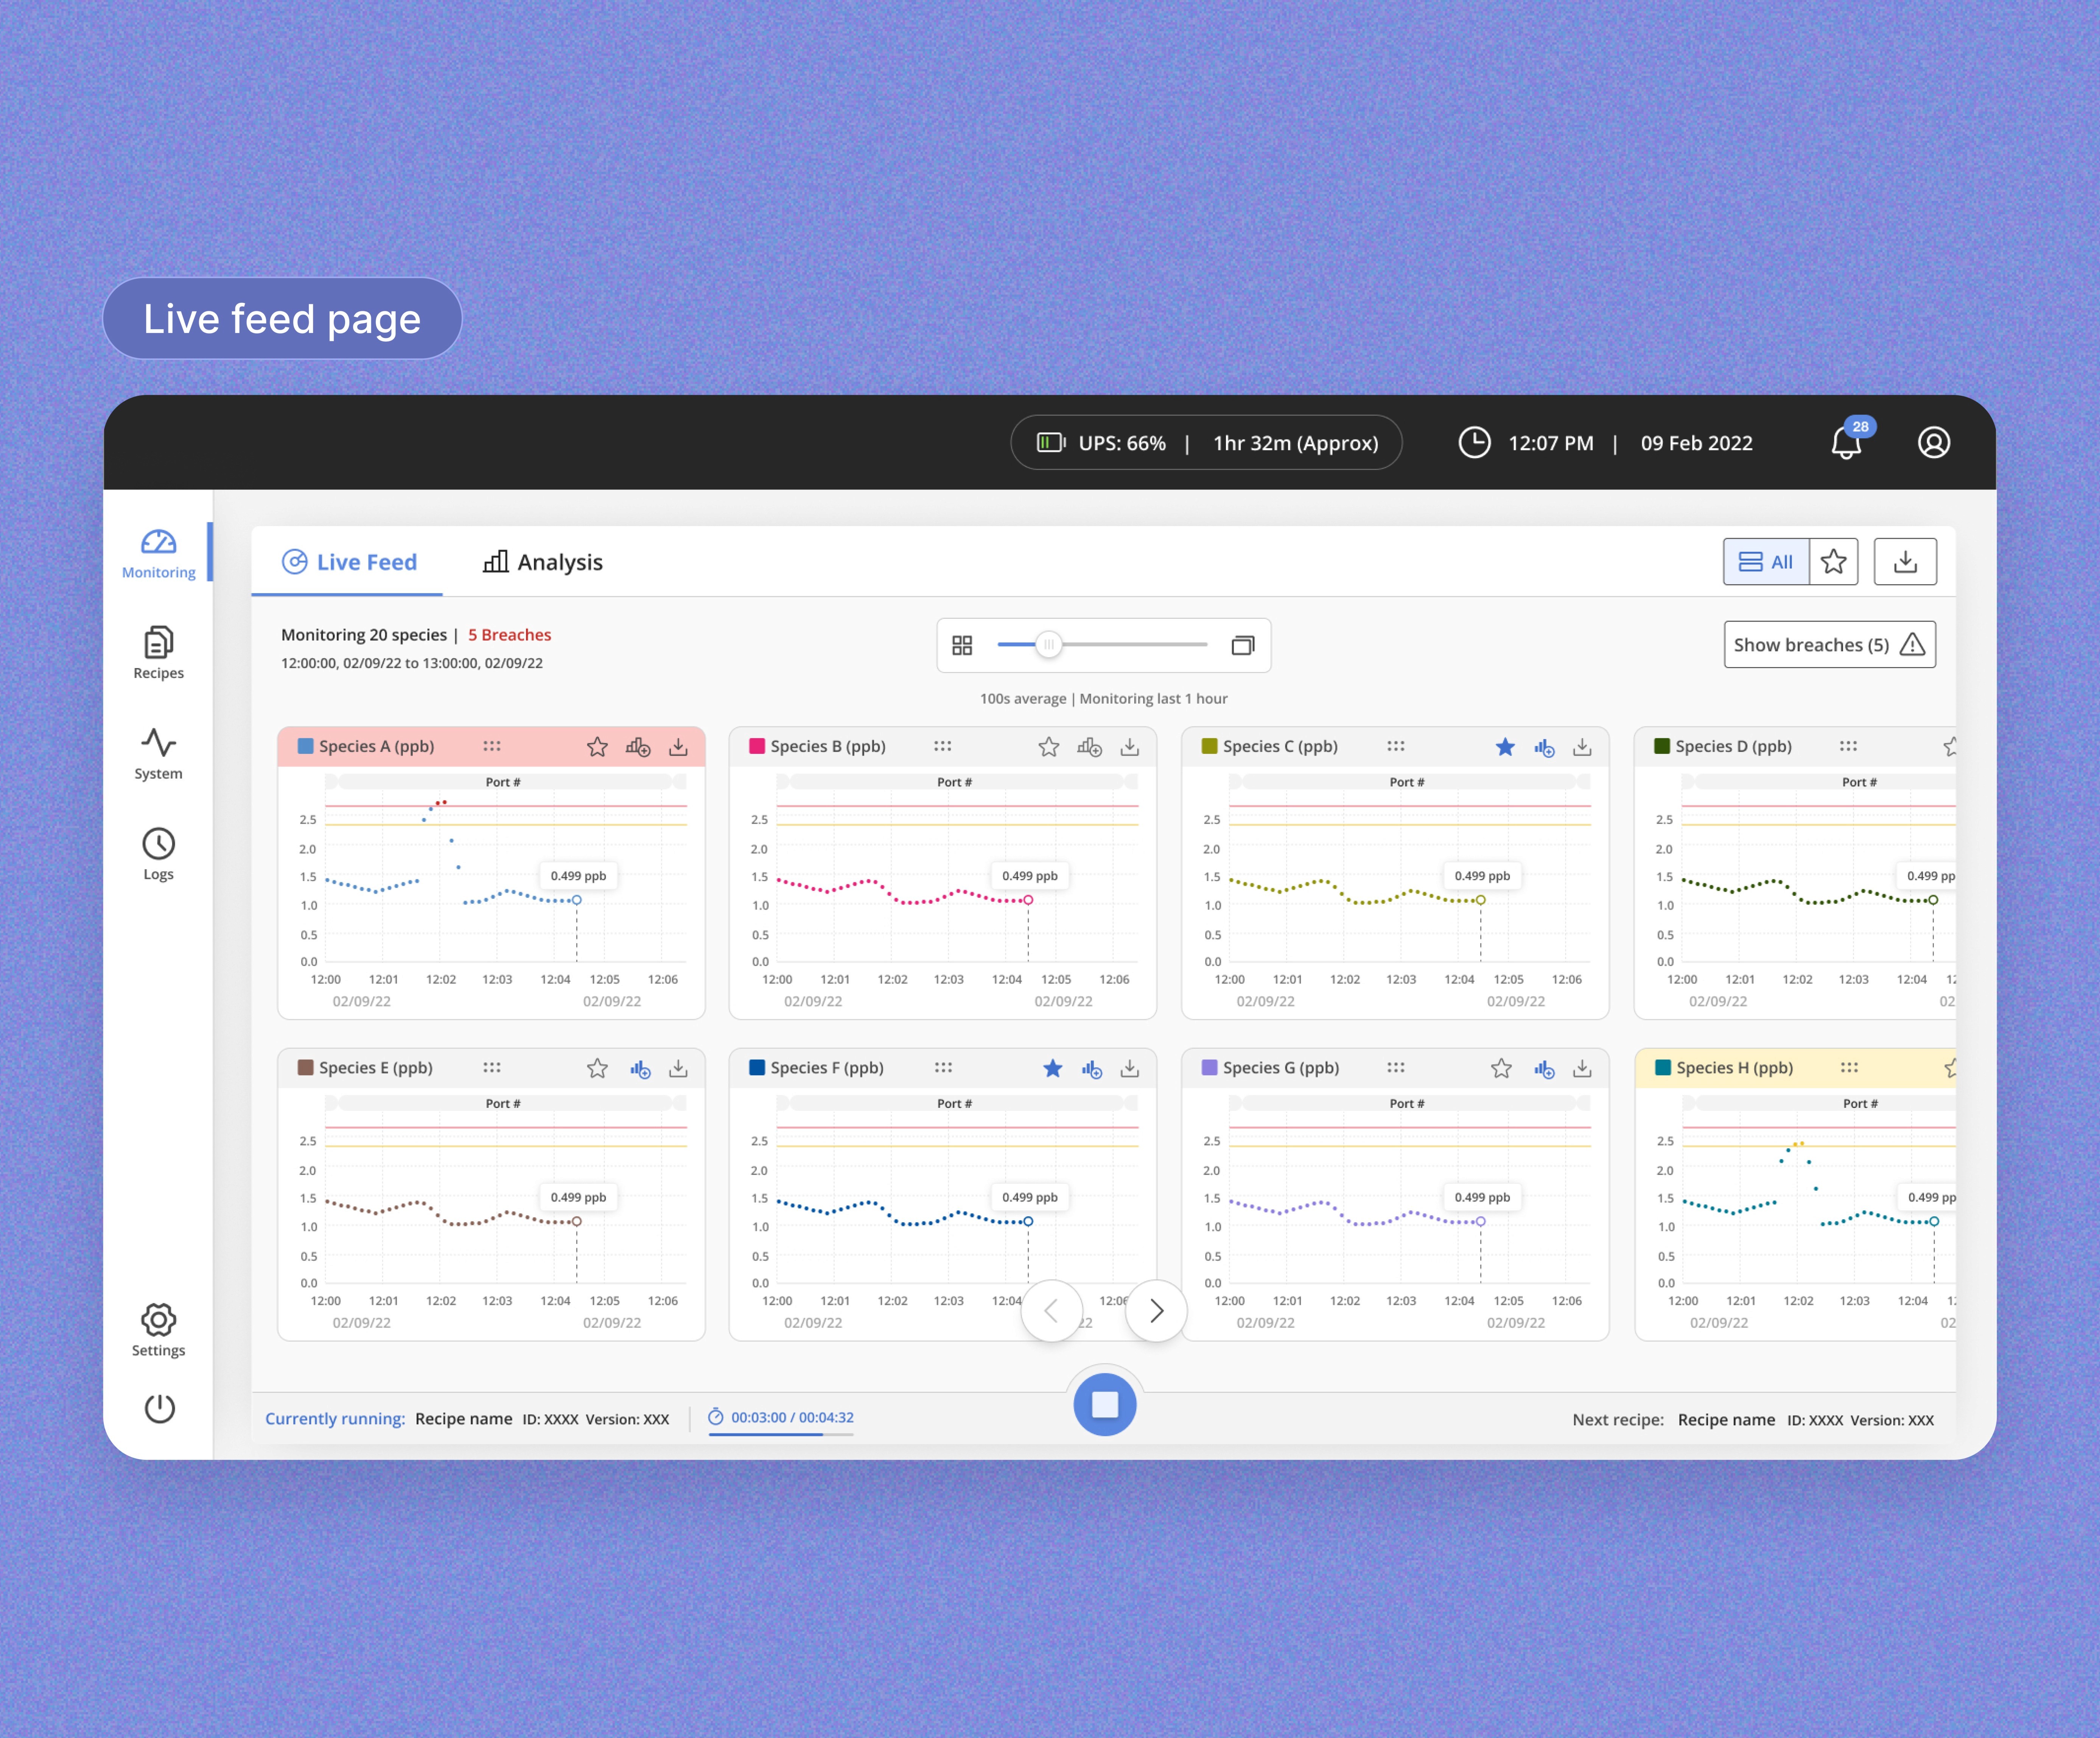Click the chart size slider handle
Screen dimensions: 2100x1738
(x=1048, y=645)
